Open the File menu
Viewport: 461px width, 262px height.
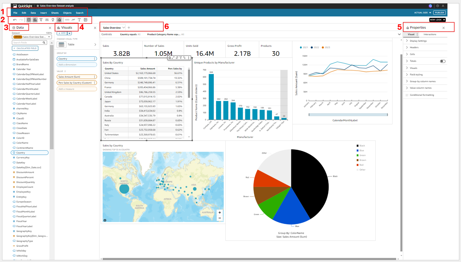(15, 13)
